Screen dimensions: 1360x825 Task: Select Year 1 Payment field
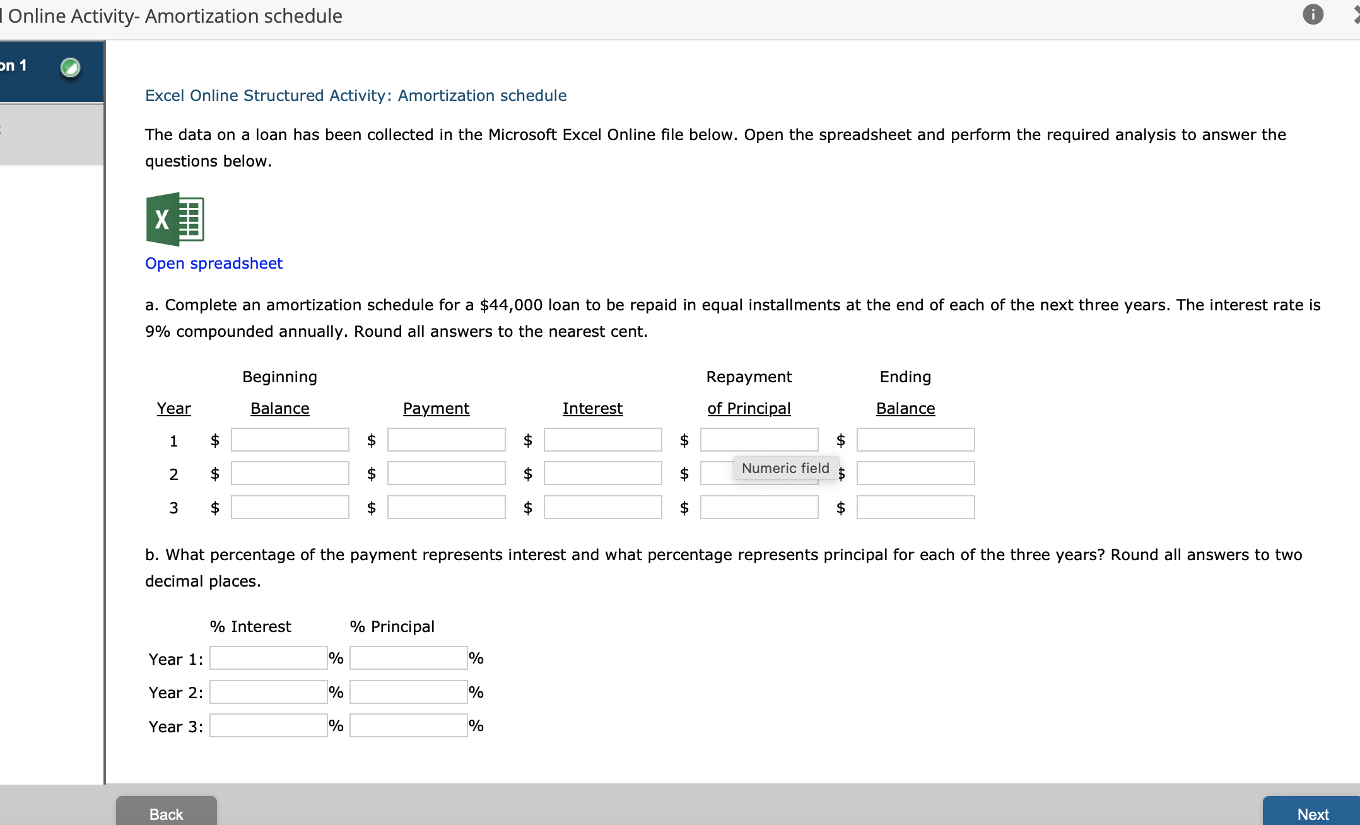coord(447,440)
